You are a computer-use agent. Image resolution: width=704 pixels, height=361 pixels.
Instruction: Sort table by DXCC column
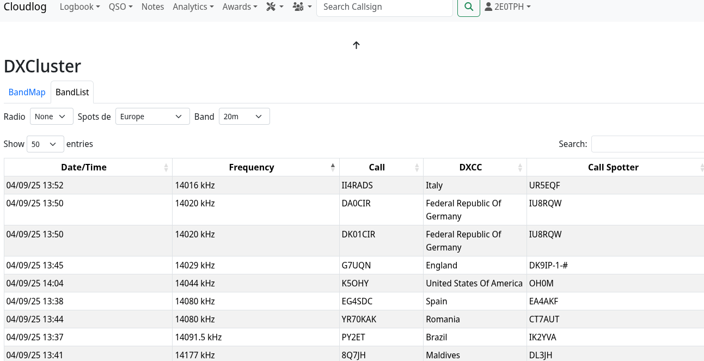point(470,167)
